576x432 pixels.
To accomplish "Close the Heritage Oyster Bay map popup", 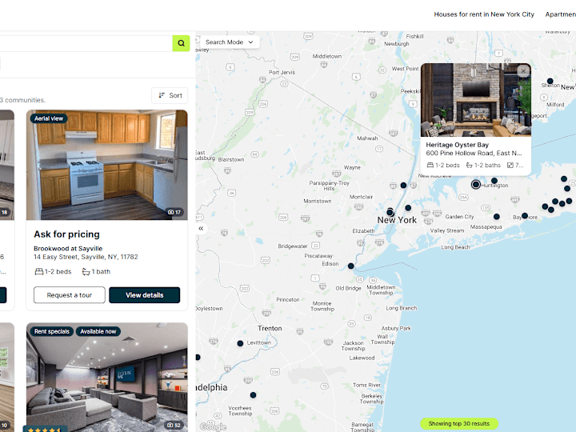I will 523,71.
